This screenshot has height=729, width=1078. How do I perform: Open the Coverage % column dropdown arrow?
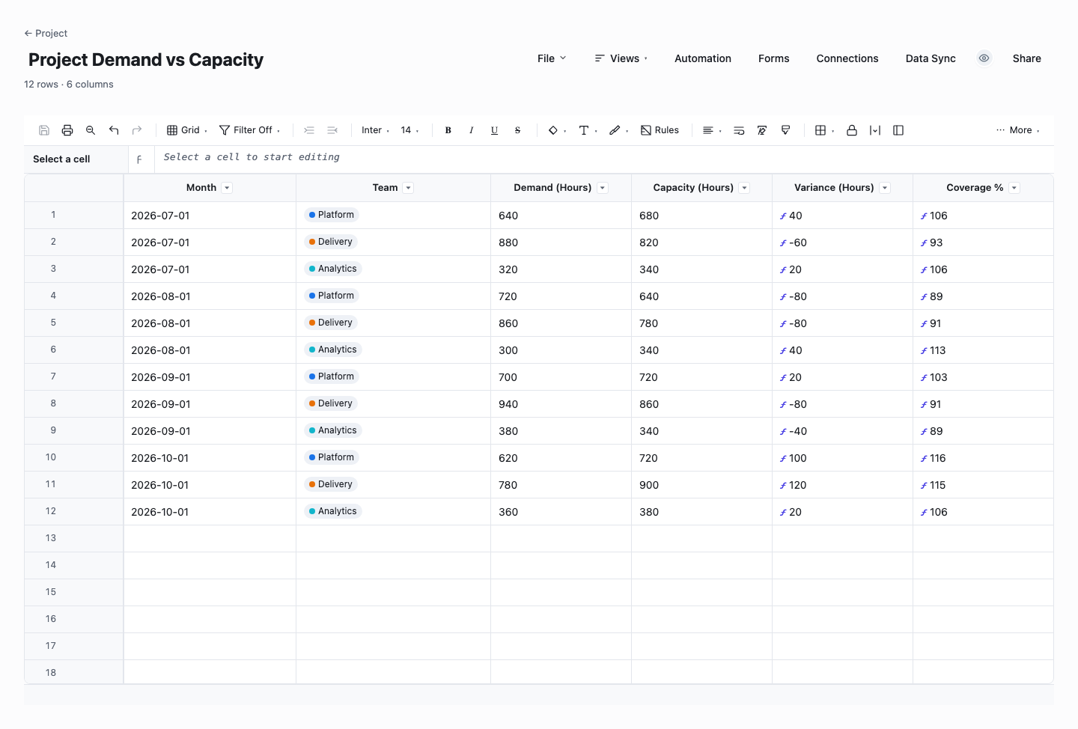1014,188
